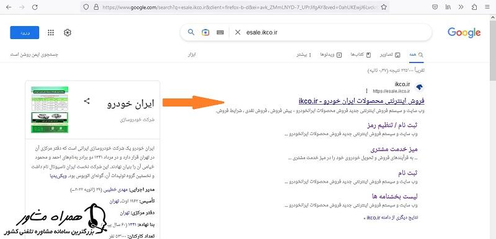Image resolution: width=496 pixels, height=239 pixels.
Task: Click the ایران خودرو panel title
Action: pyautogui.click(x=131, y=104)
